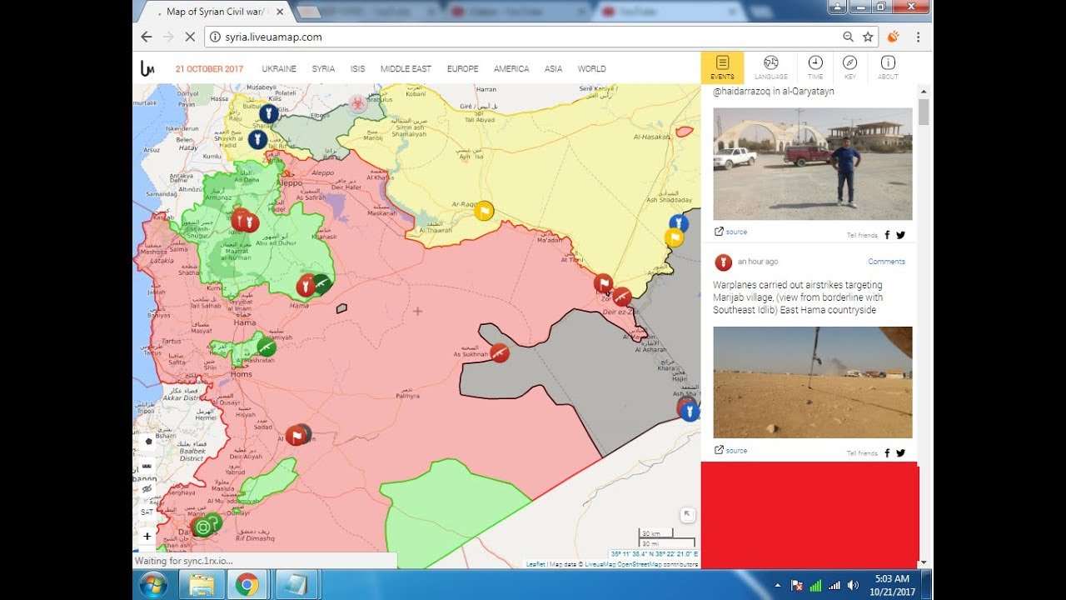Image resolution: width=1066 pixels, height=600 pixels.
Task: Open World map section
Action: pos(591,69)
